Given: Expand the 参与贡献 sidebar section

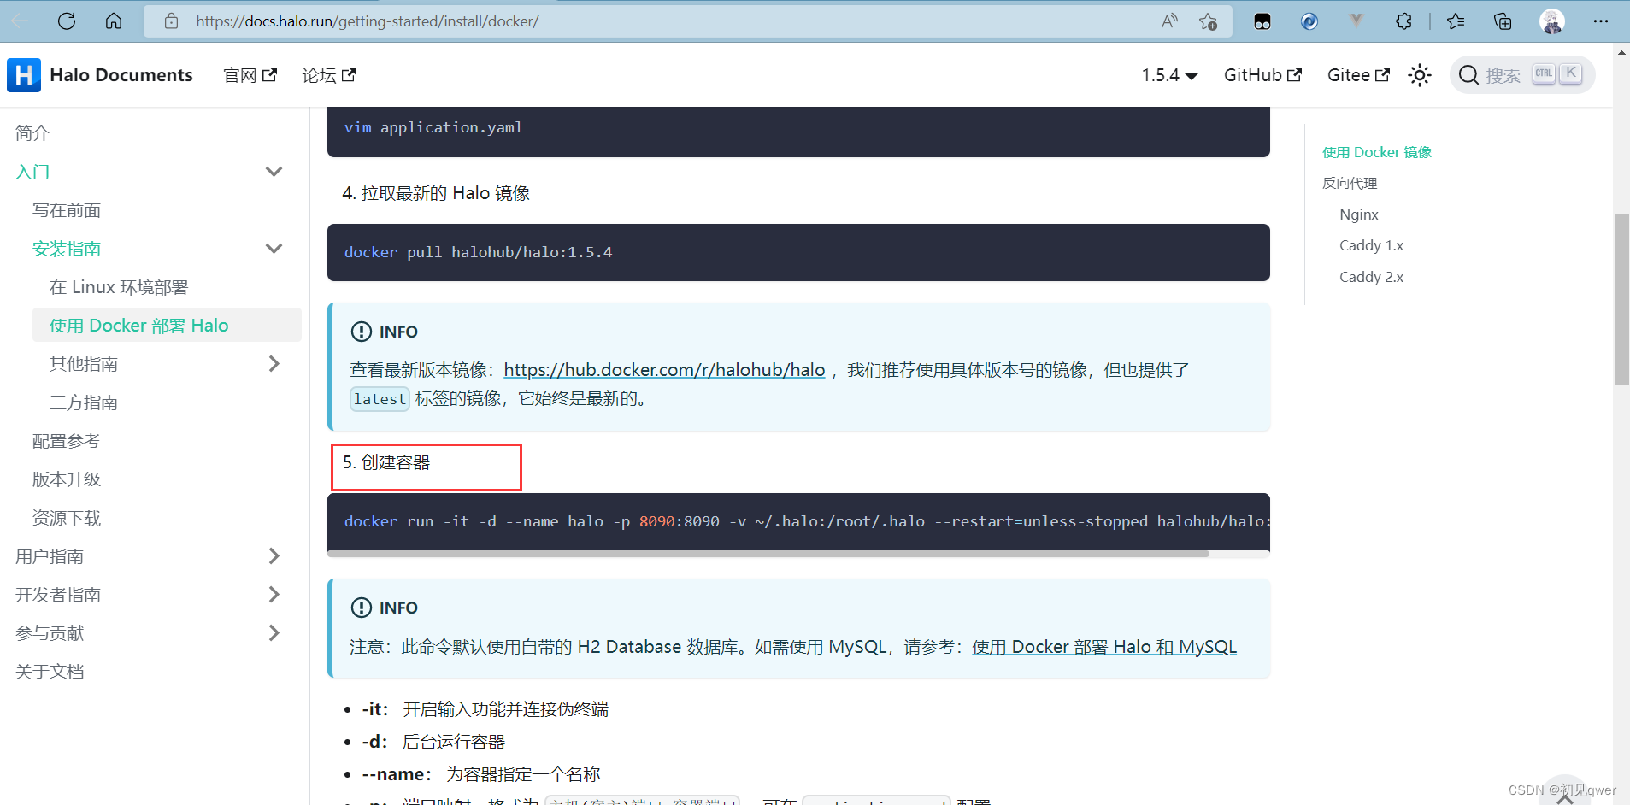Looking at the screenshot, I should [x=274, y=633].
